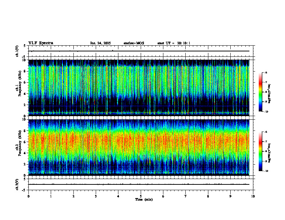Click time axis tick label "3"
Image resolution: width=285 pixels, height=220 pixels.
coord(96,196)
